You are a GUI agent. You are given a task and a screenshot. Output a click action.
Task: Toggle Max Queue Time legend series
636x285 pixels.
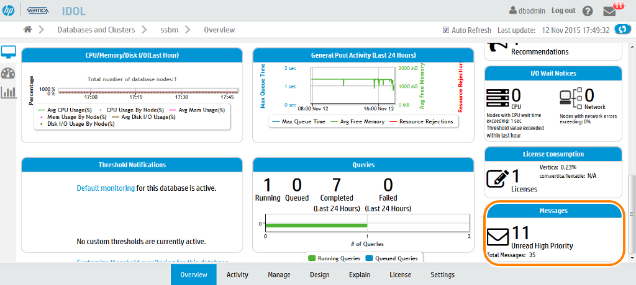[298, 121]
